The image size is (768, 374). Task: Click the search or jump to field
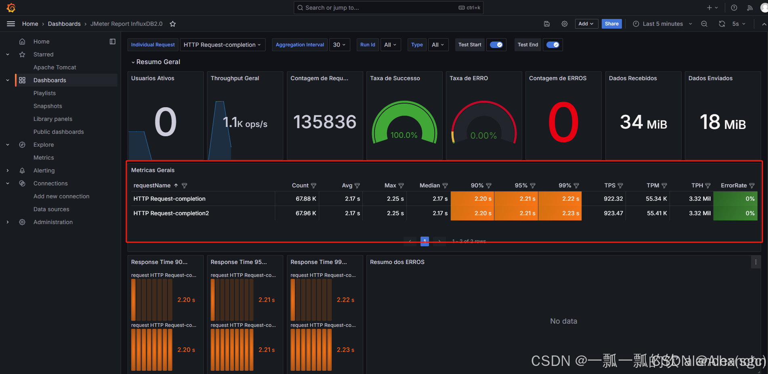[x=388, y=8]
